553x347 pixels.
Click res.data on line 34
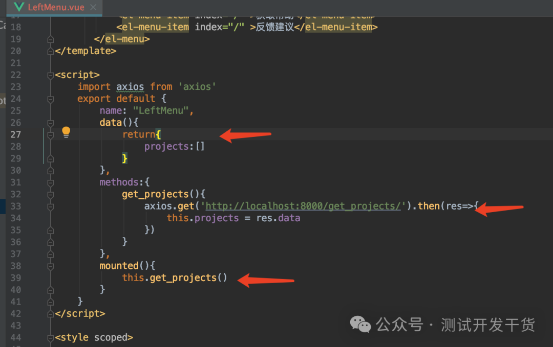click(278, 218)
